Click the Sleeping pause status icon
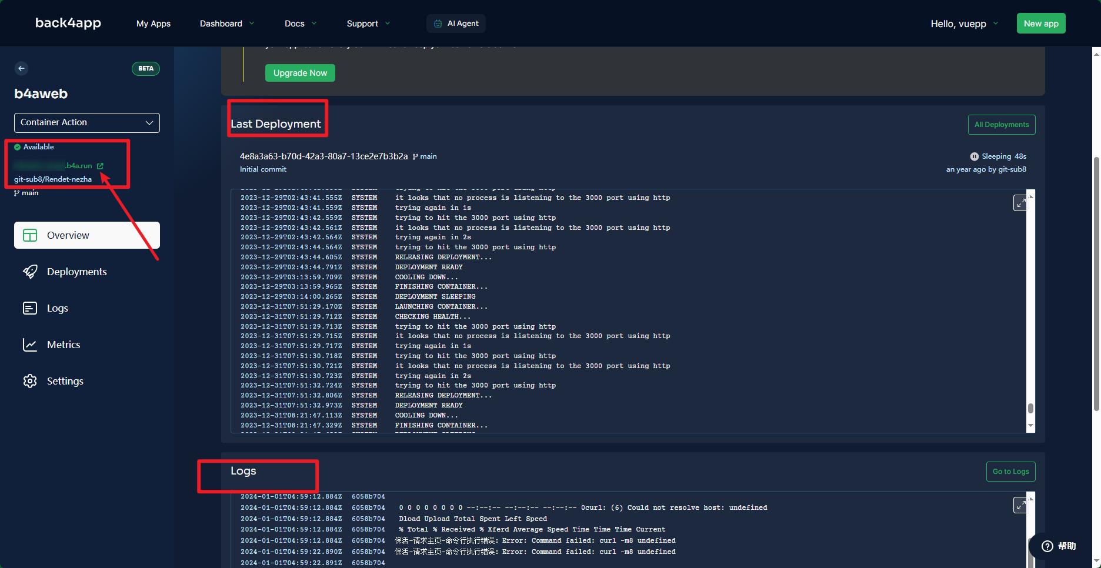Image resolution: width=1101 pixels, height=568 pixels. (x=974, y=156)
